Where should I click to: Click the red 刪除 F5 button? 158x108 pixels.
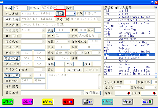click(68, 102)
